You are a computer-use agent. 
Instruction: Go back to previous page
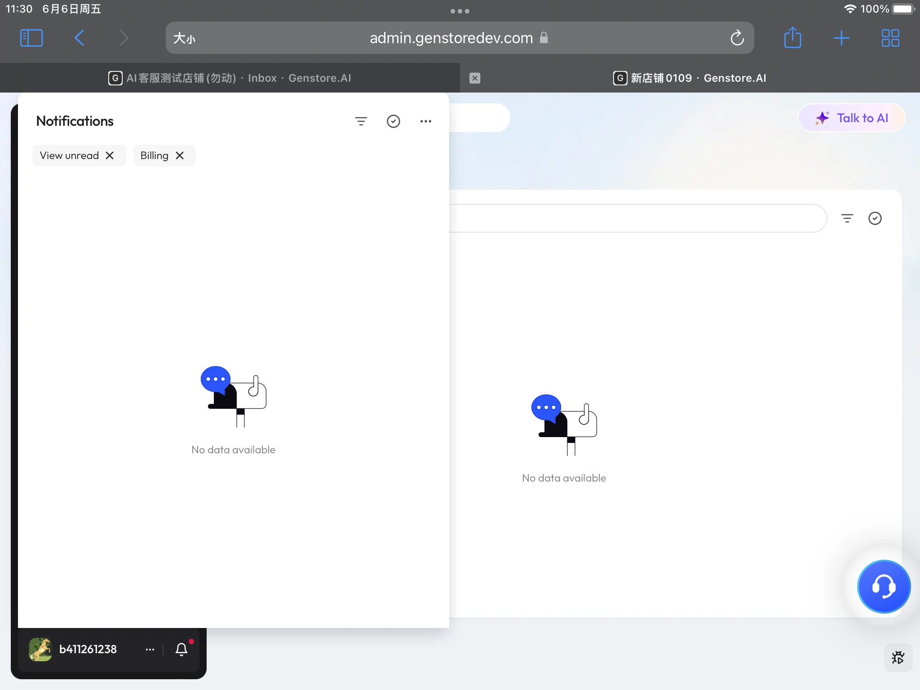[x=80, y=38]
